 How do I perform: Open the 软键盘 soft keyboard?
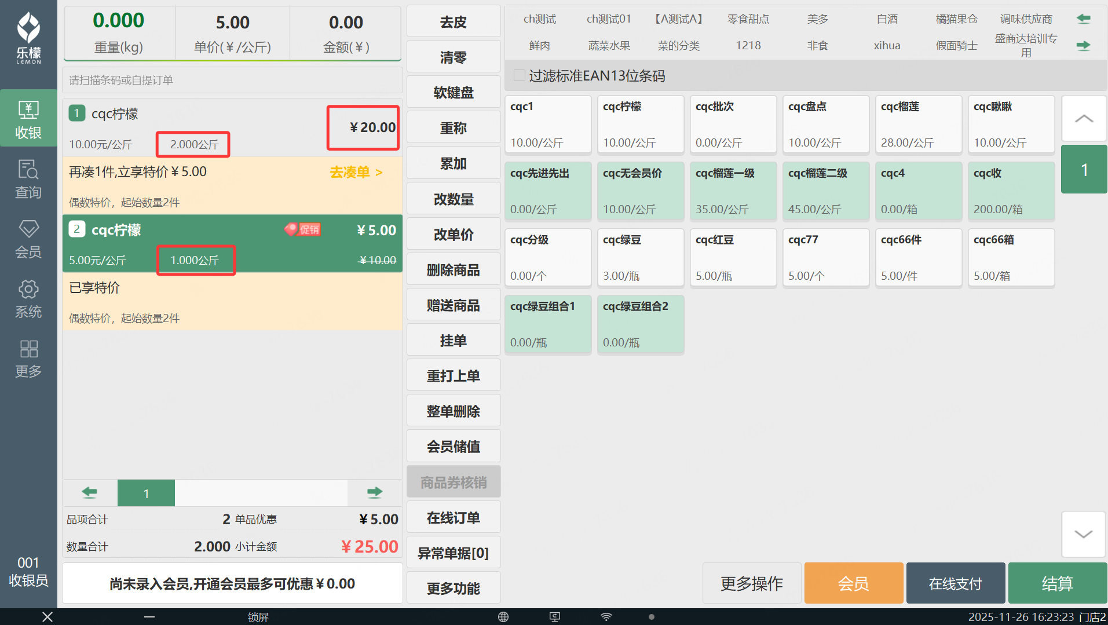click(x=454, y=93)
